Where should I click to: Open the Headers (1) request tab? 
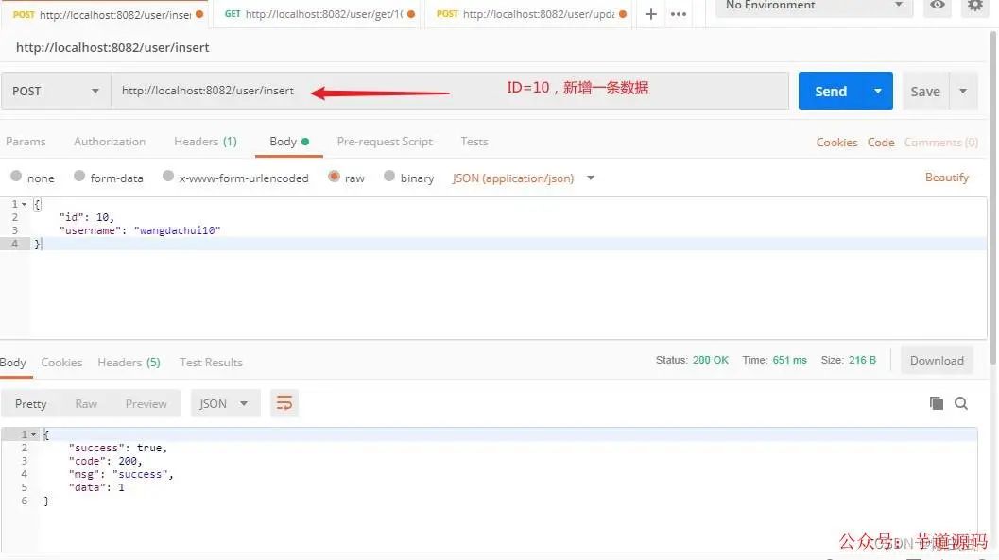205,142
